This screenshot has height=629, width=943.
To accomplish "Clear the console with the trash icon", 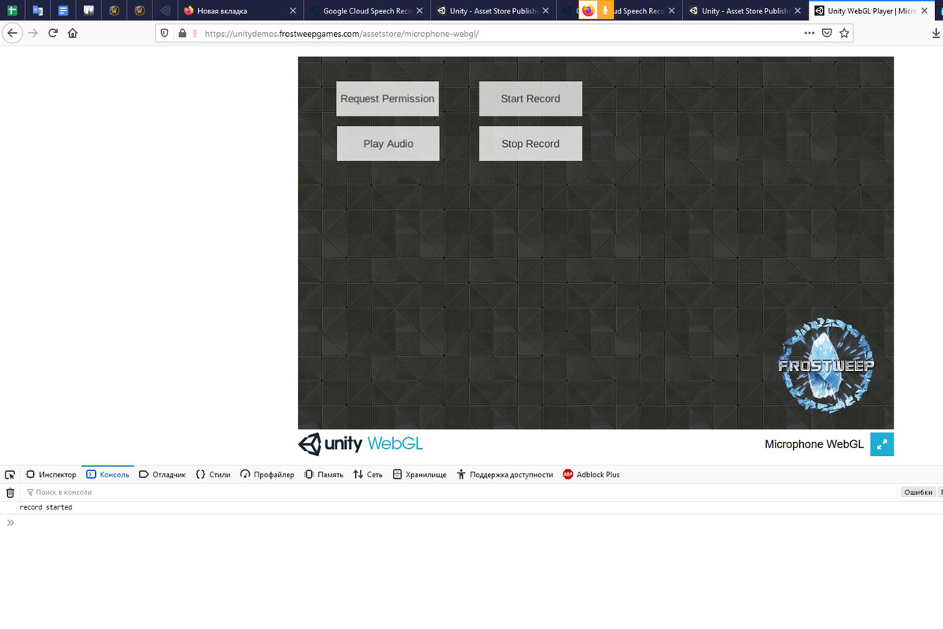I will pyautogui.click(x=9, y=492).
